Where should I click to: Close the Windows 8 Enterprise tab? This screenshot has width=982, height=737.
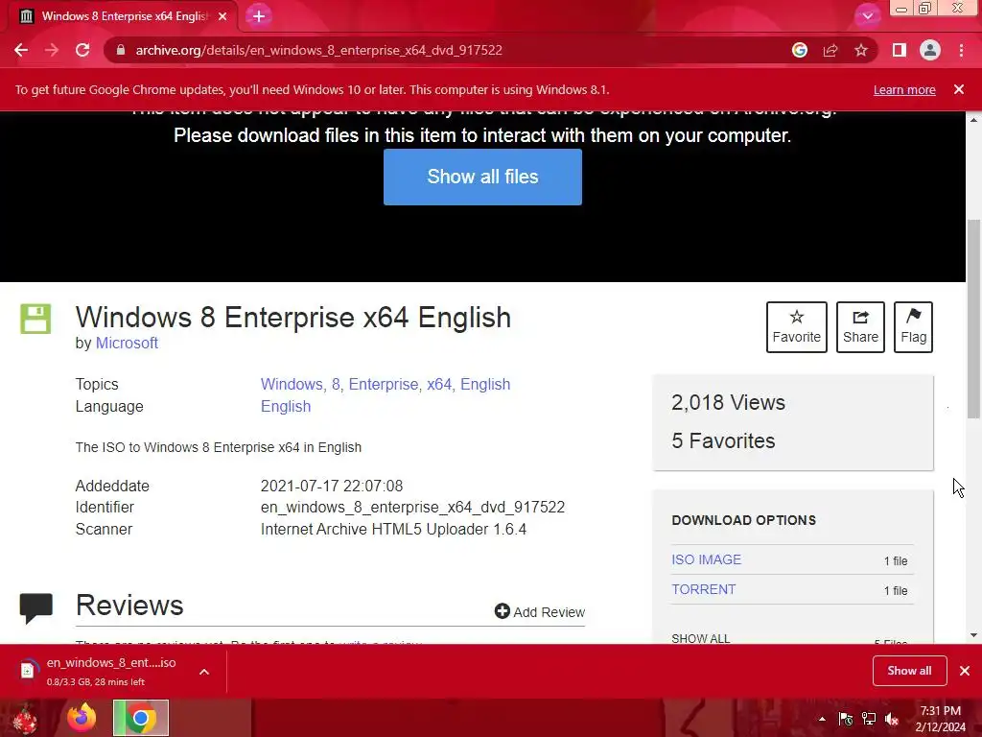pyautogui.click(x=222, y=16)
